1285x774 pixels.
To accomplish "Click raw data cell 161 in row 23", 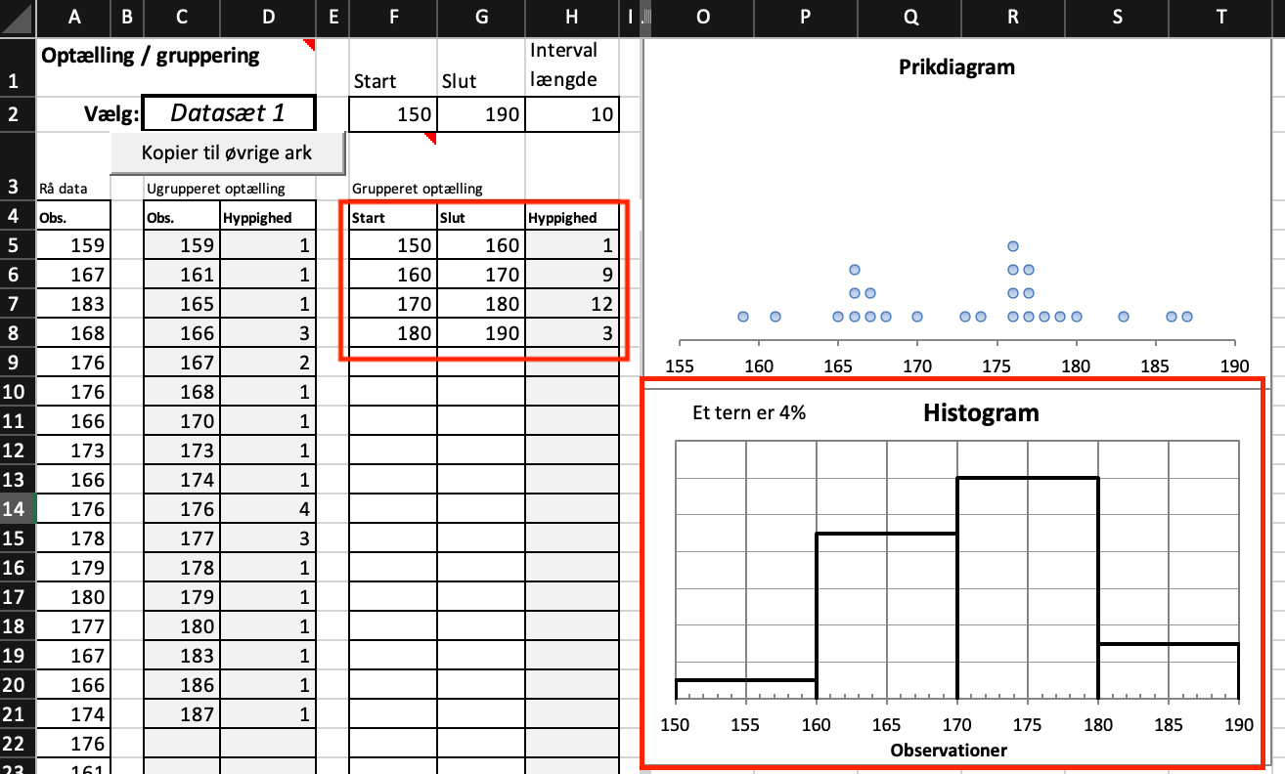I will coord(74,766).
